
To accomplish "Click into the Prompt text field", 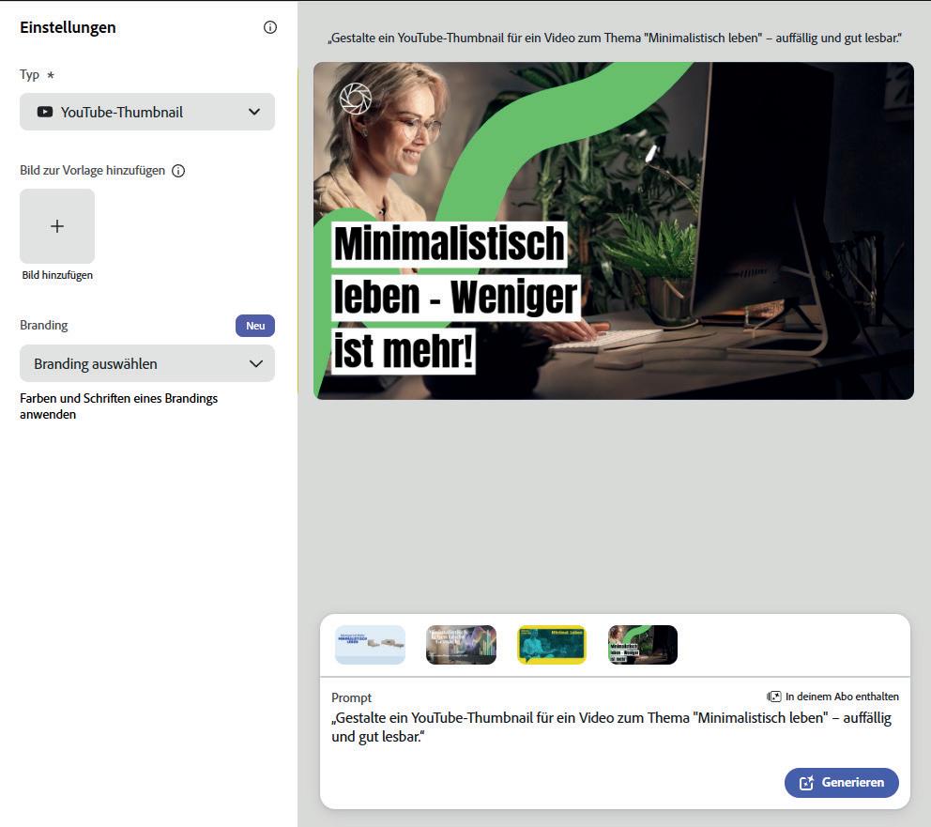I will click(x=615, y=727).
